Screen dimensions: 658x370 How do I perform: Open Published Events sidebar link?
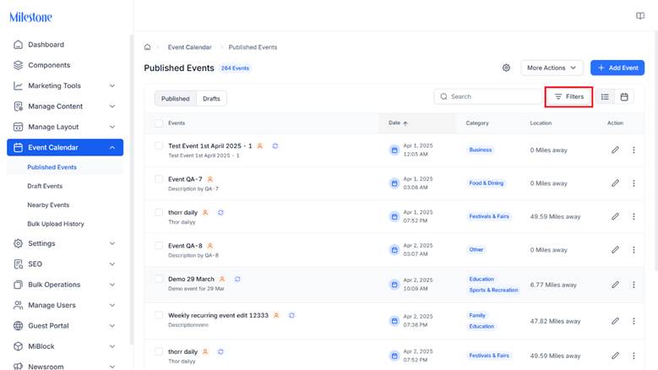pyautogui.click(x=52, y=167)
